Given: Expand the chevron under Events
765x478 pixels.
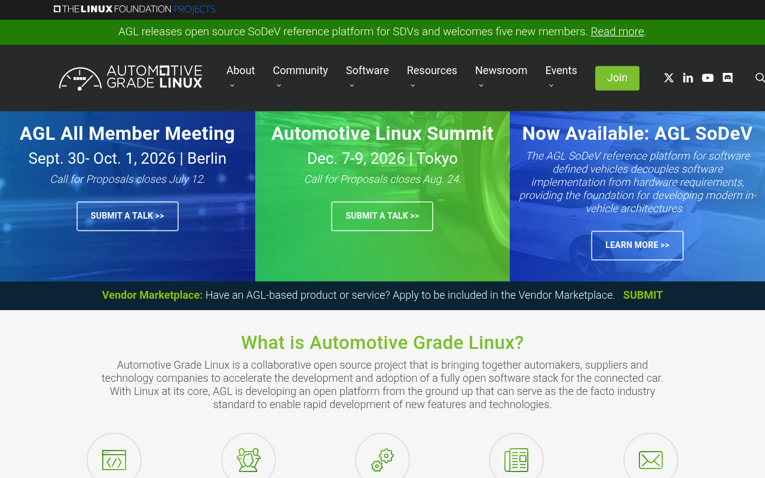Looking at the screenshot, I should pos(551,85).
